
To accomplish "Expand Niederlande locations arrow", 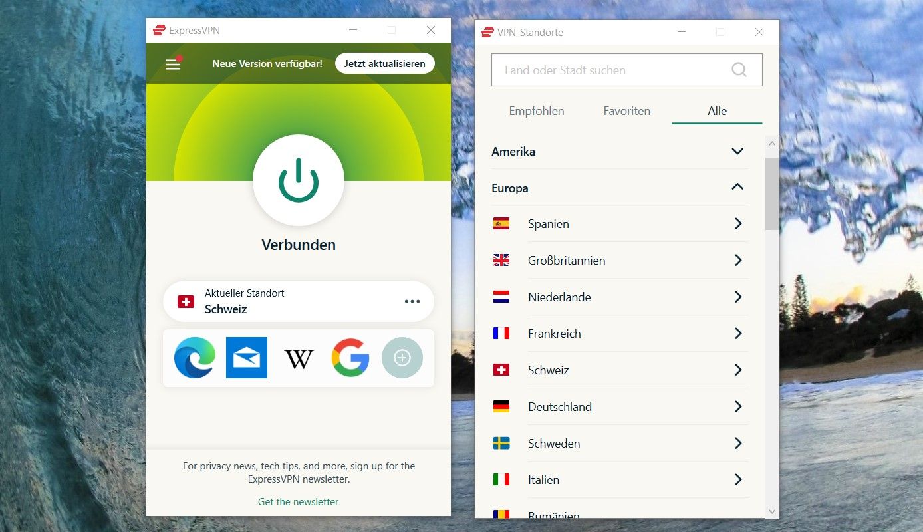I will tap(738, 297).
